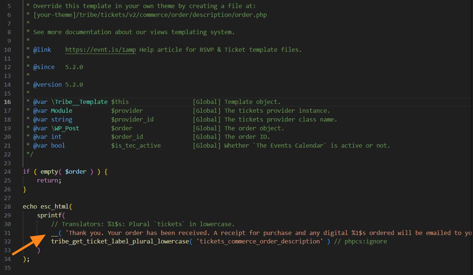Click the @version tag in docblock

47,85
